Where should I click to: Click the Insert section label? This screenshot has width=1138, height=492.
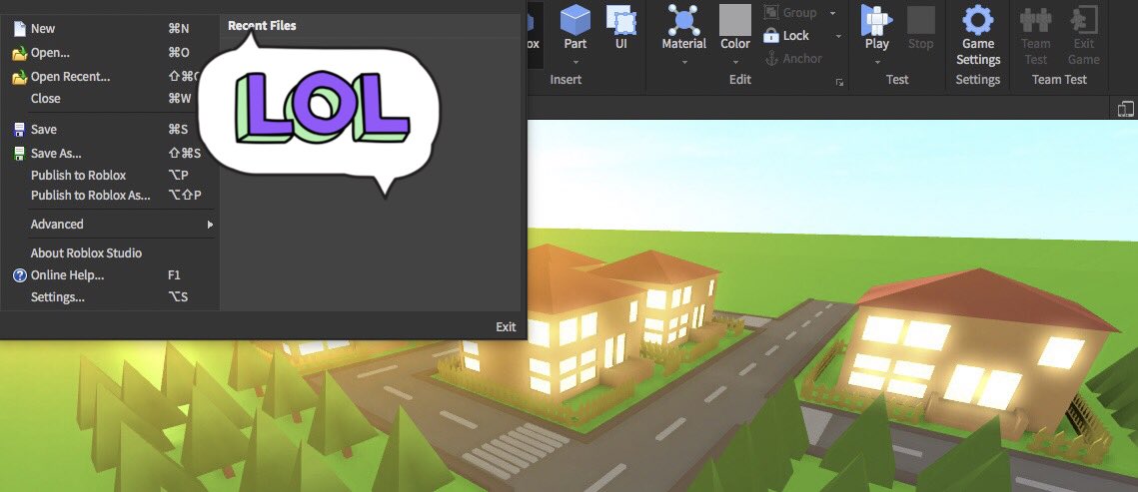click(x=566, y=80)
